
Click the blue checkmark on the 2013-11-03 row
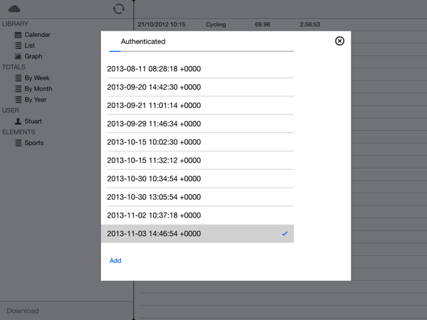coord(285,234)
